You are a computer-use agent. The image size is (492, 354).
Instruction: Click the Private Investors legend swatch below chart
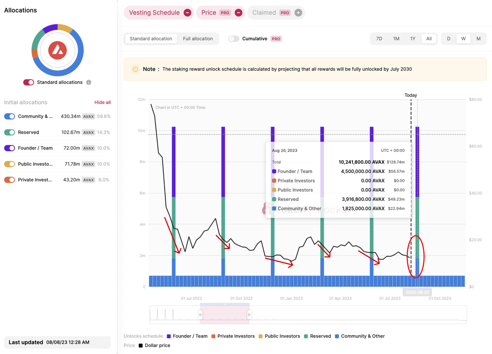click(214, 336)
